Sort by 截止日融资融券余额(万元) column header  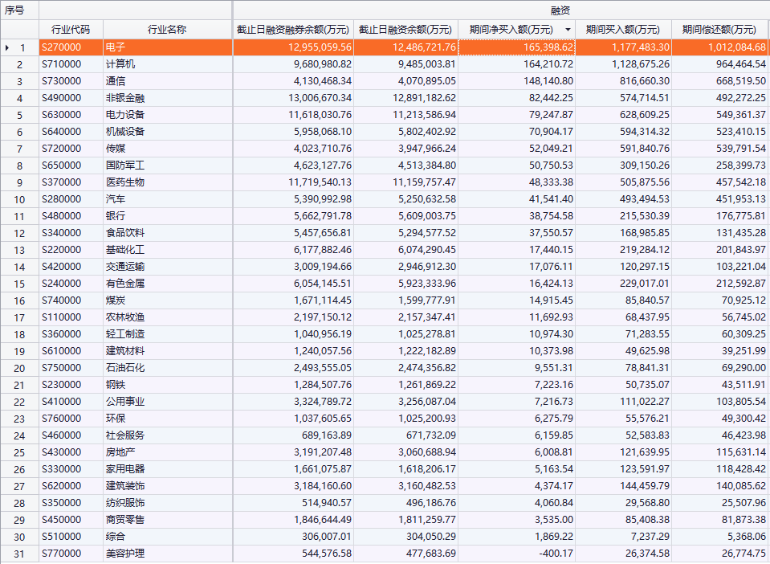pos(293,30)
